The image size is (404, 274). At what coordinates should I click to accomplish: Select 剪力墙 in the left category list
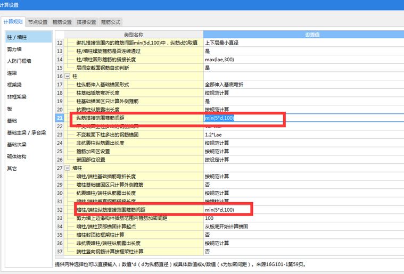13,49
